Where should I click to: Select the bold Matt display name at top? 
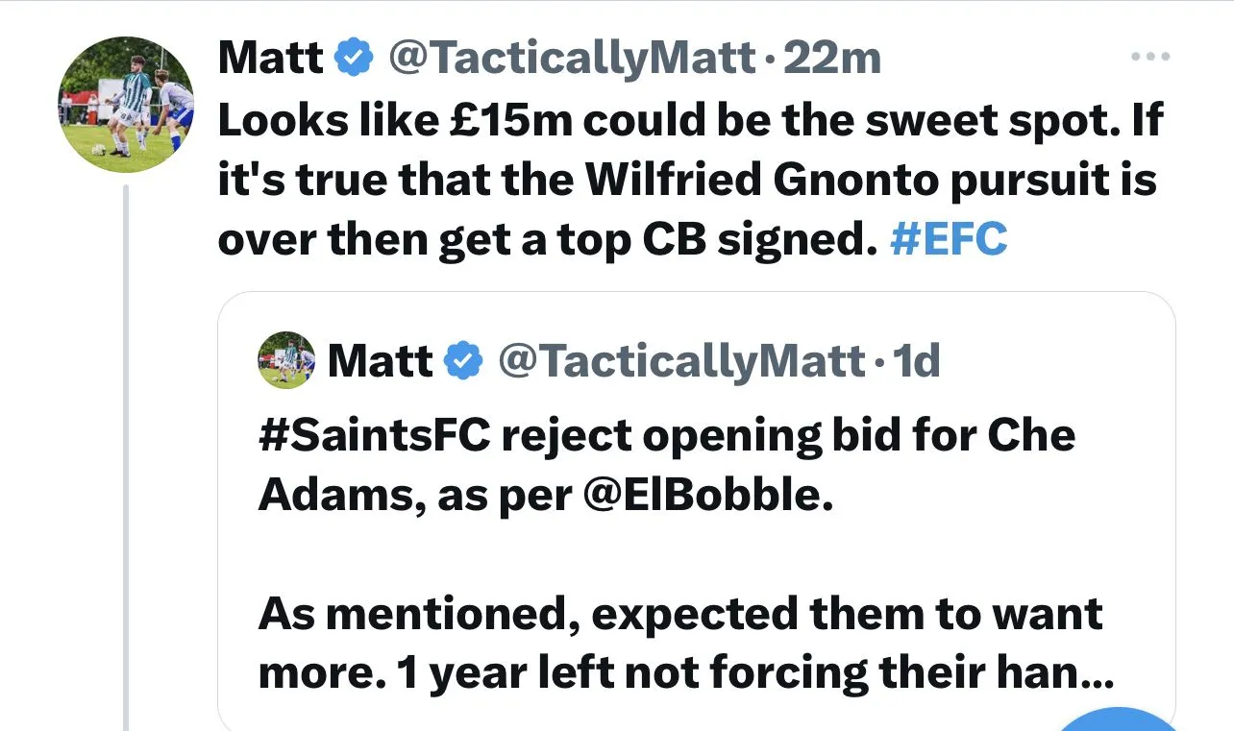click(x=271, y=60)
